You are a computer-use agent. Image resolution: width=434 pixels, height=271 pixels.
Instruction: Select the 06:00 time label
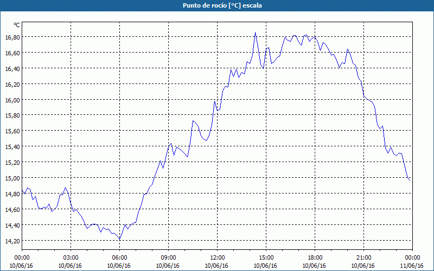(x=119, y=258)
